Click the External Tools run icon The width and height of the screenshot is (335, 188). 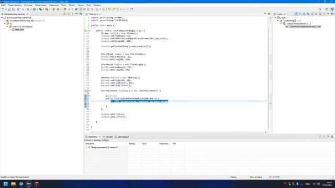pos(47,9)
